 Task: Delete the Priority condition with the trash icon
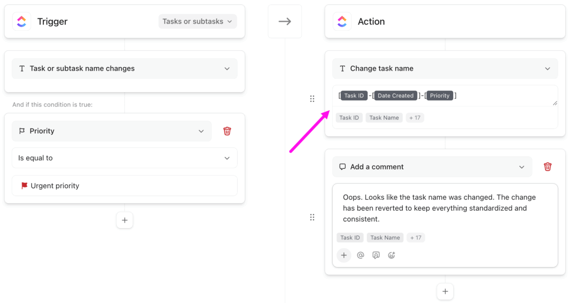[227, 131]
